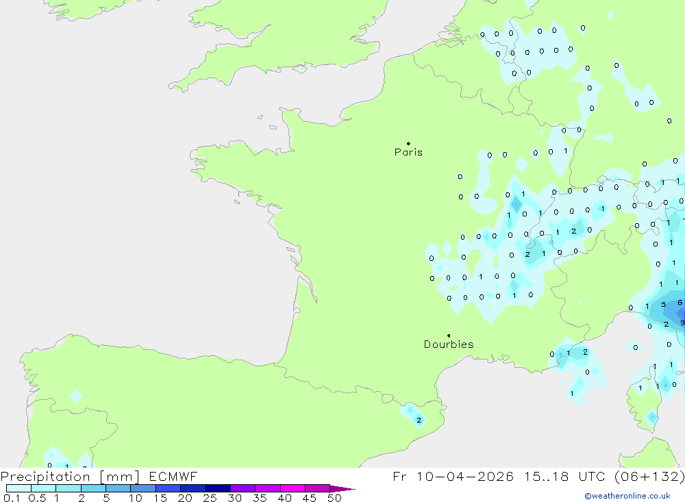The height and width of the screenshot is (502, 685).
Task: Pick the legend swatch between 30 and 35
Action: [x=242, y=488]
